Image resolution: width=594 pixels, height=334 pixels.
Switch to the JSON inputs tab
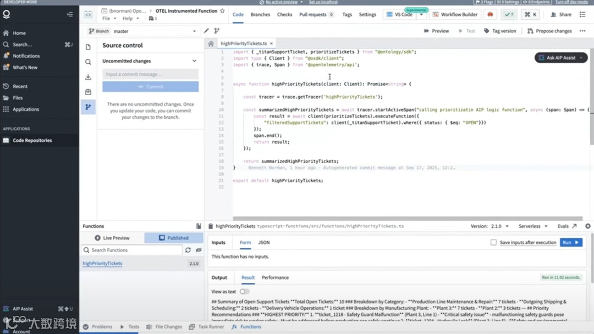[264, 242]
